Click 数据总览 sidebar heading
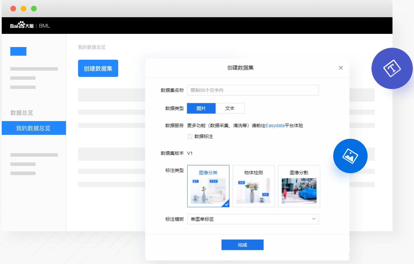414x264 pixels. (x=22, y=113)
